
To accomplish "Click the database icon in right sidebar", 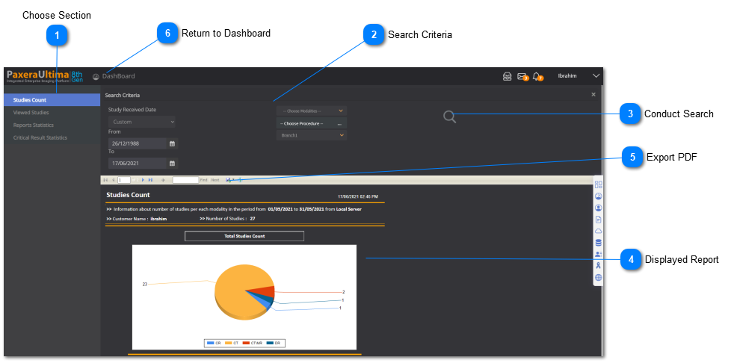I will (598, 243).
